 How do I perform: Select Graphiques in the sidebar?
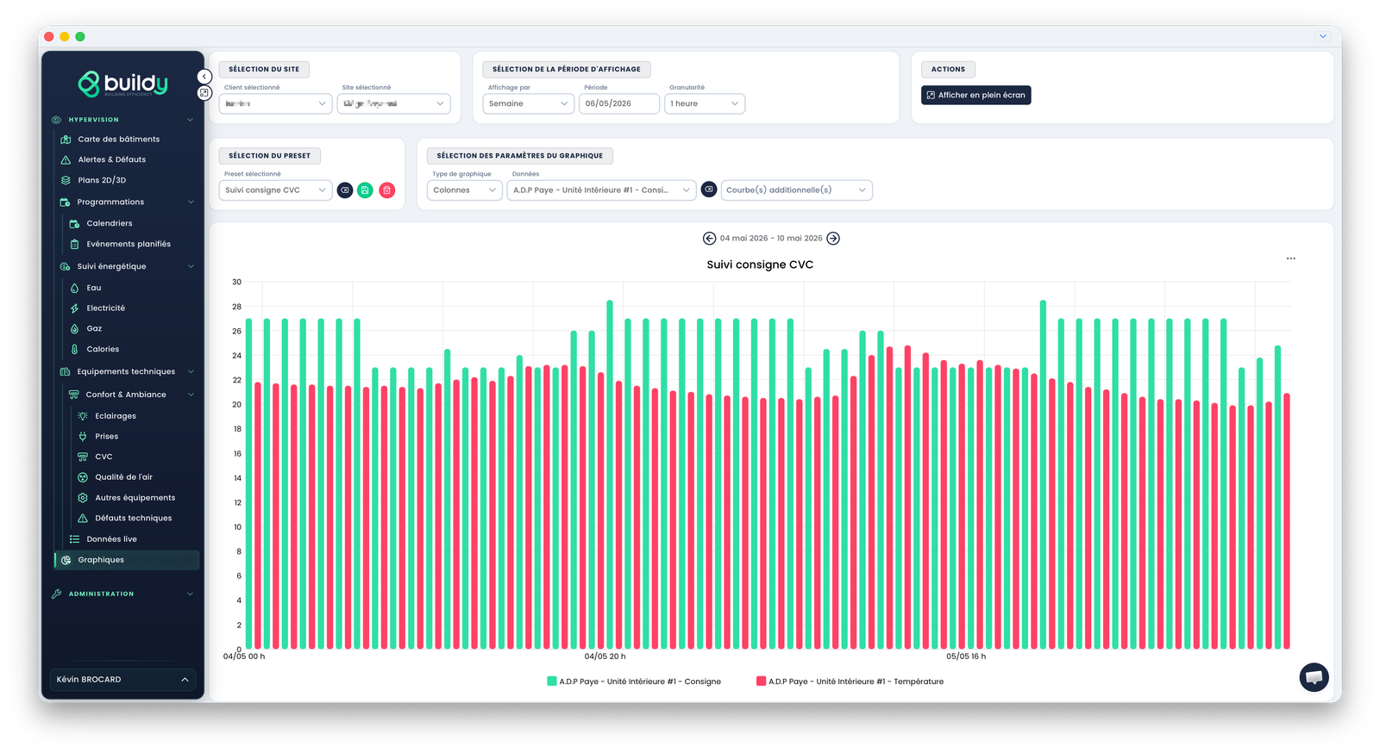tap(127, 560)
